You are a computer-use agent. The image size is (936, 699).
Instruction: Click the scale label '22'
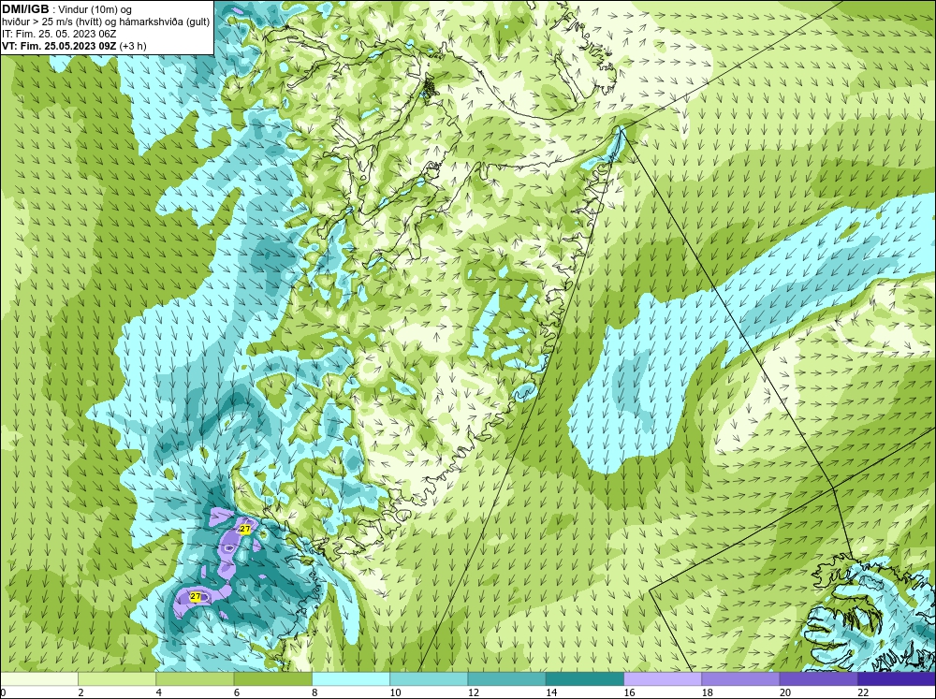click(863, 692)
